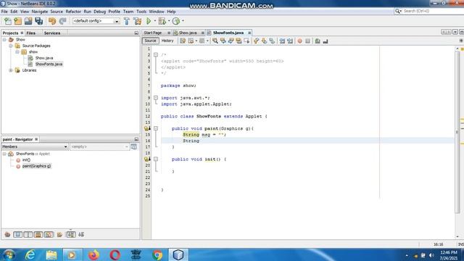
Task: Expand the Libraries node
Action: 11,70
